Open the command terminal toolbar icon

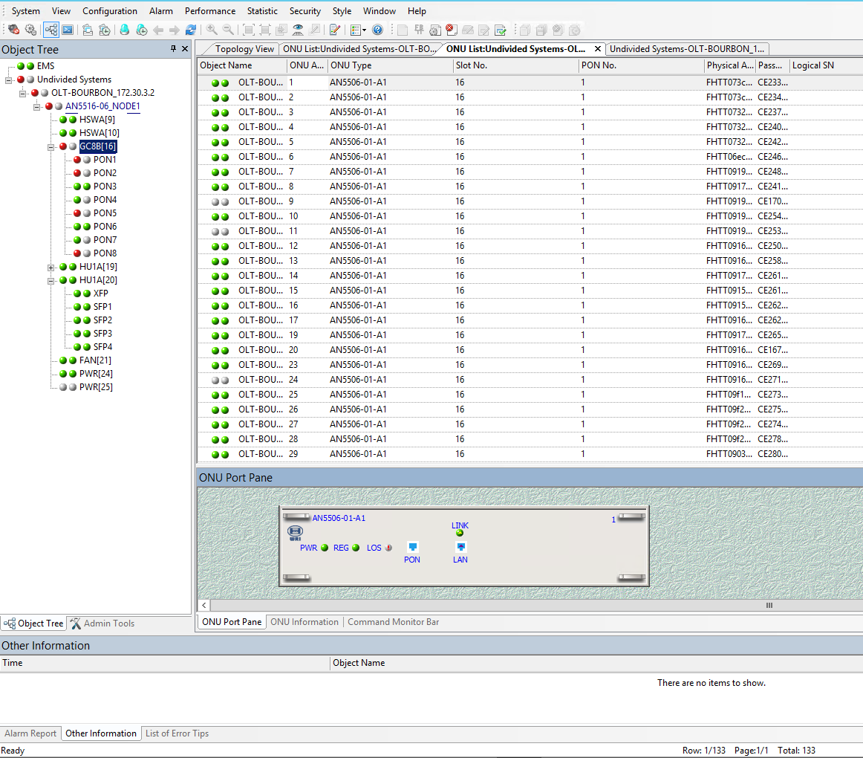pyautogui.click(x=68, y=30)
